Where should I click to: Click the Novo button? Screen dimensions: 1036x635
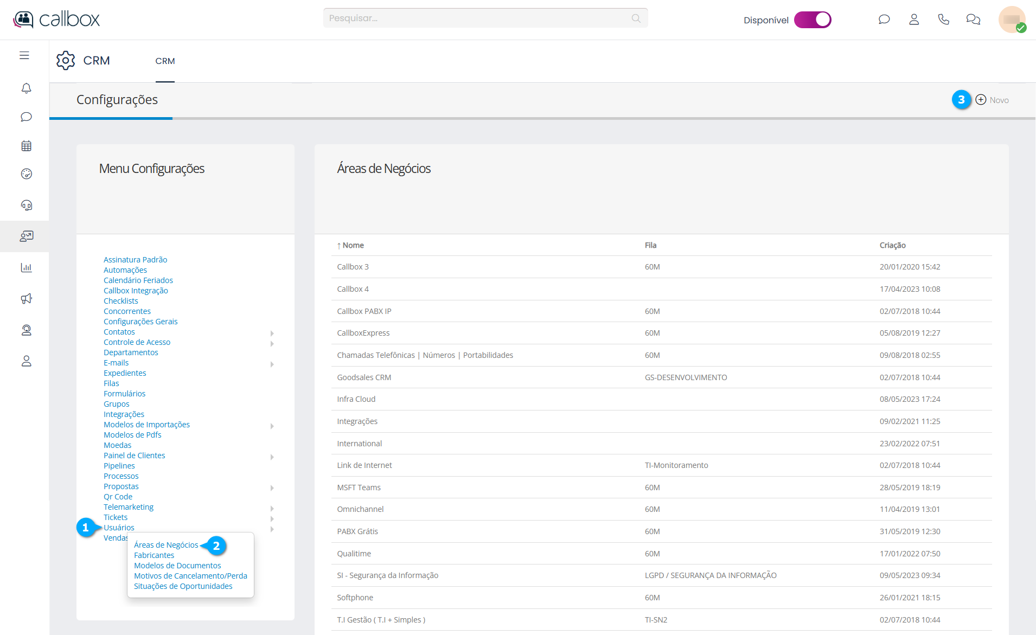click(993, 100)
